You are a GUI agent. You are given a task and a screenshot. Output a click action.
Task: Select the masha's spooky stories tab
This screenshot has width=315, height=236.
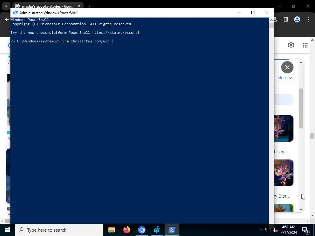click(x=48, y=6)
